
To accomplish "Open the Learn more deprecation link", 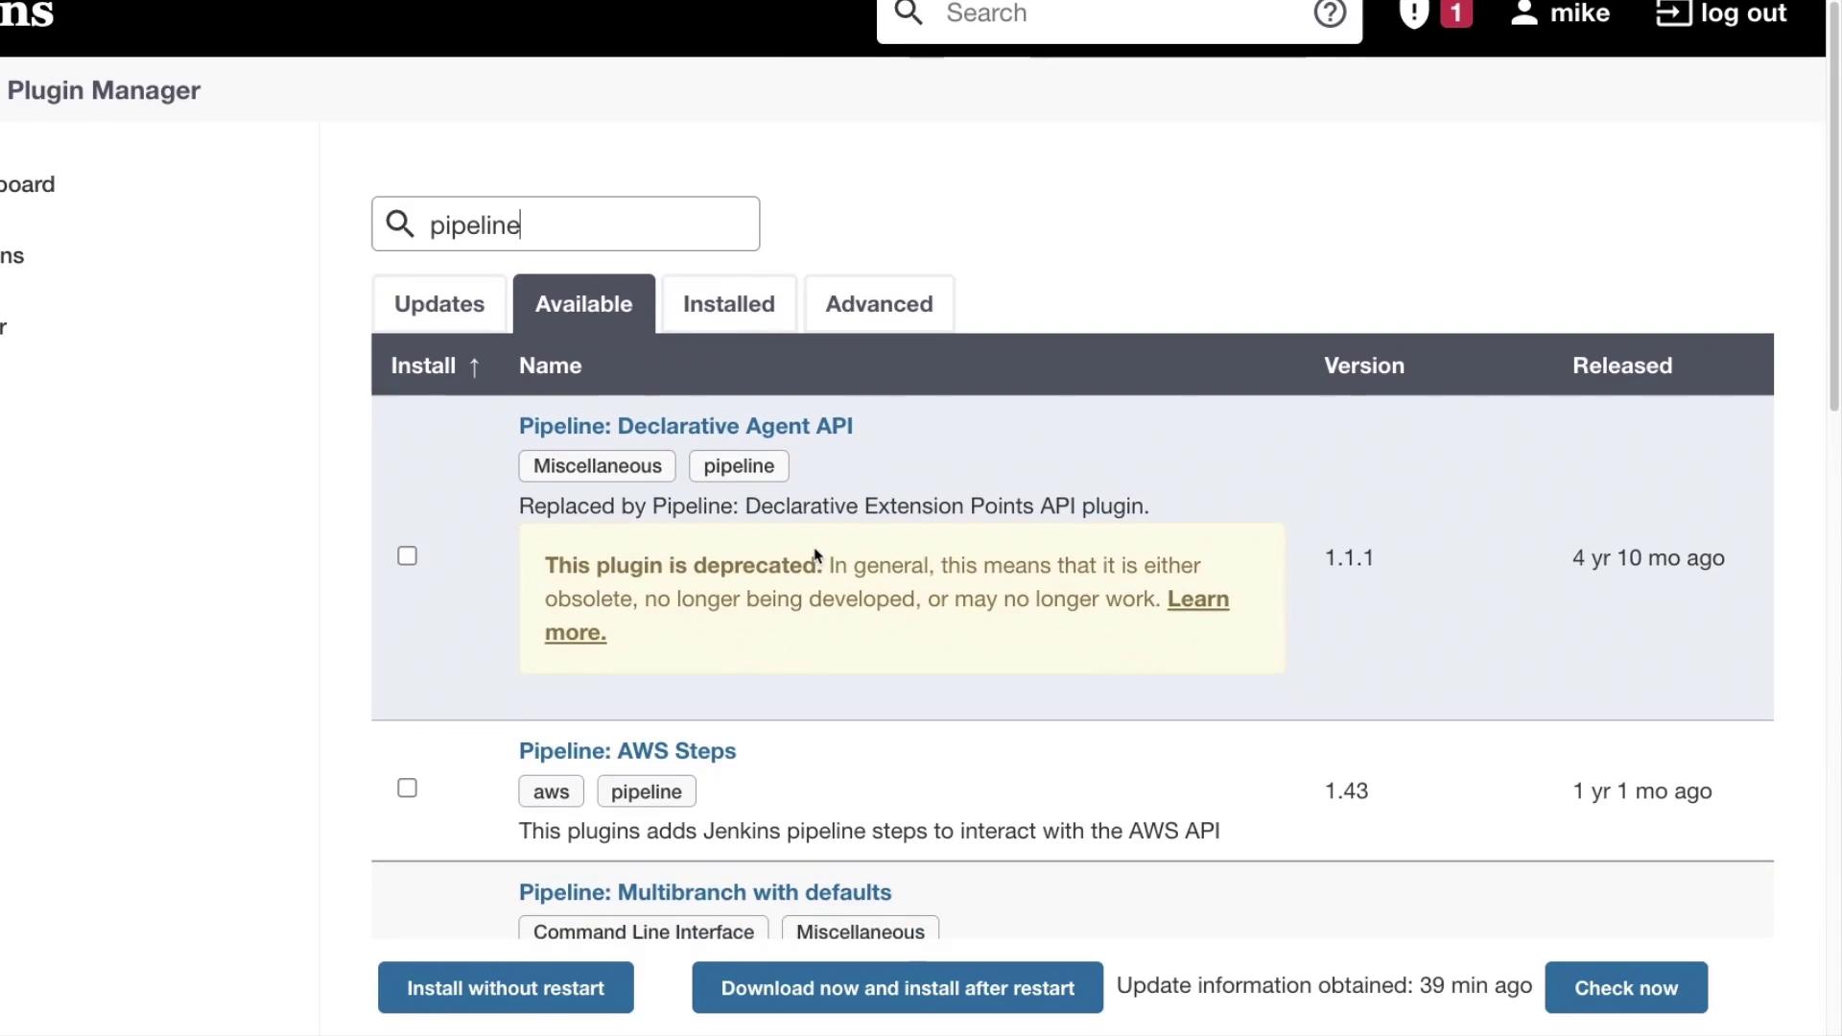I will click(1197, 600).
